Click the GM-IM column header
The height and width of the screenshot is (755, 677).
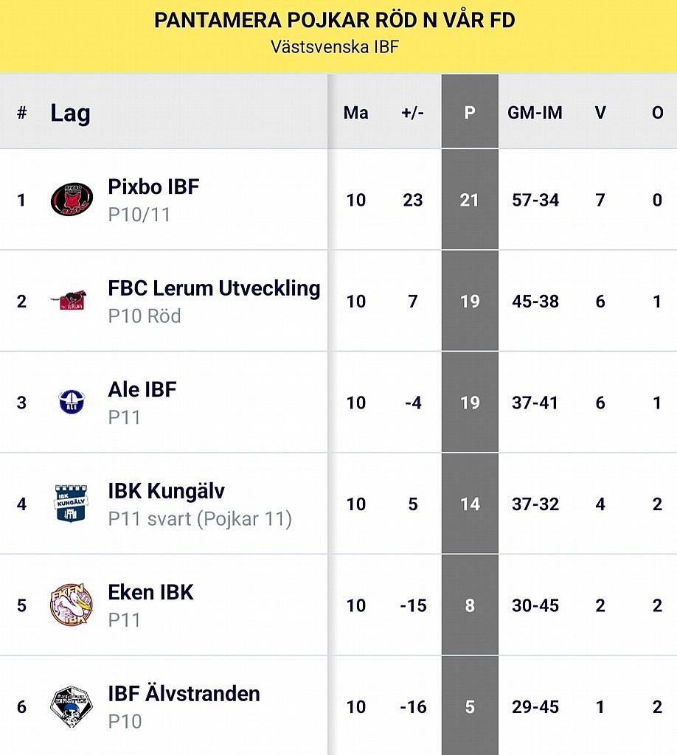tap(535, 113)
